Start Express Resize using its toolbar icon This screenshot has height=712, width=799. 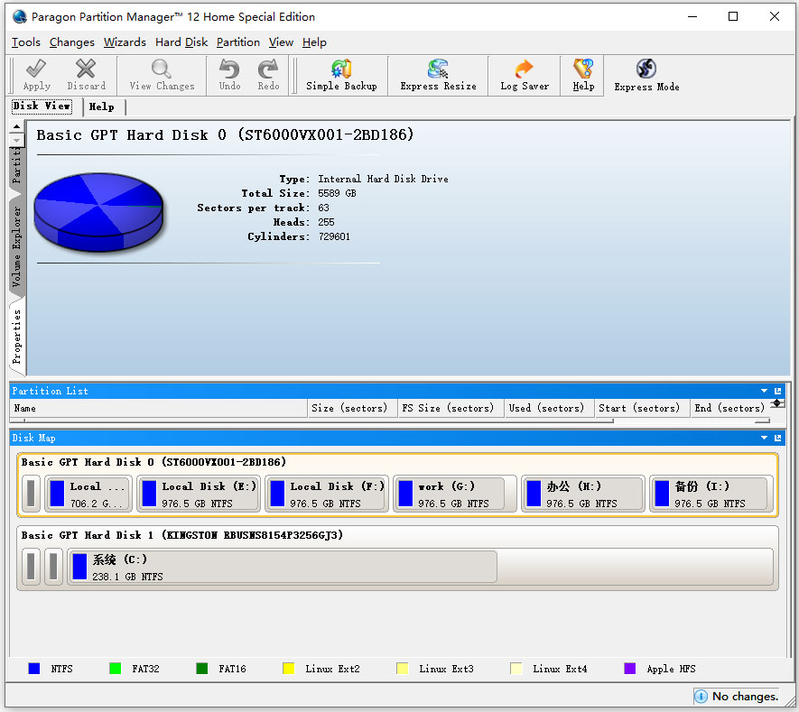click(437, 75)
